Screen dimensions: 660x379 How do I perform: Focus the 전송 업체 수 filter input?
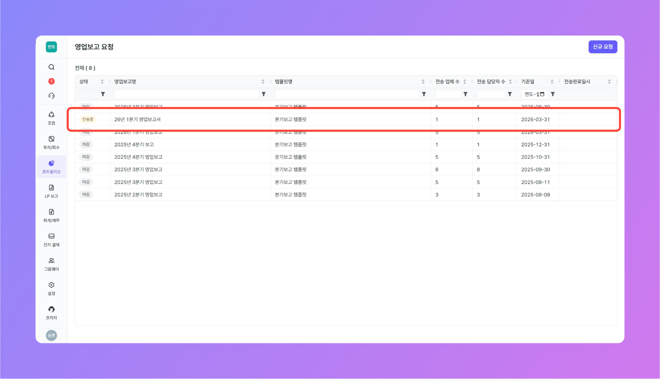pos(448,94)
